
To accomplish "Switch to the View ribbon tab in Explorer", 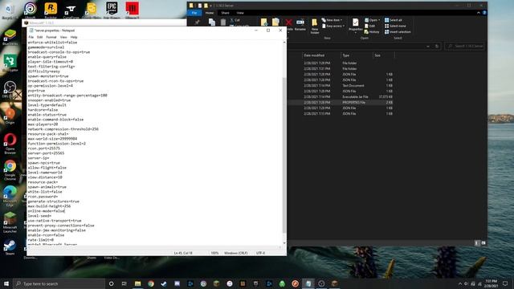I will [240, 13].
